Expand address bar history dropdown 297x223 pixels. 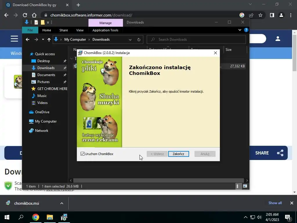point(130,39)
